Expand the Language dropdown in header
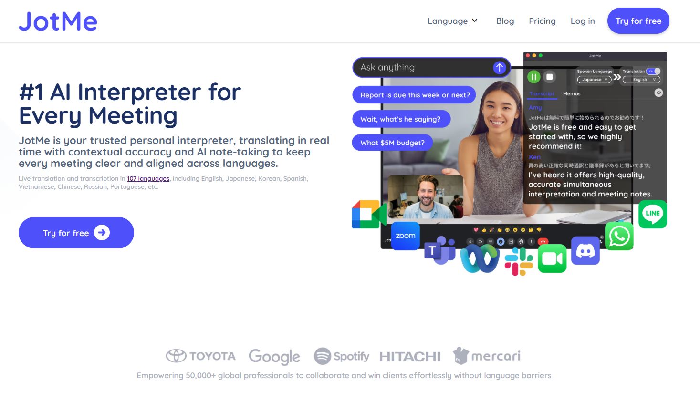The height and width of the screenshot is (402, 700). pyautogui.click(x=452, y=21)
